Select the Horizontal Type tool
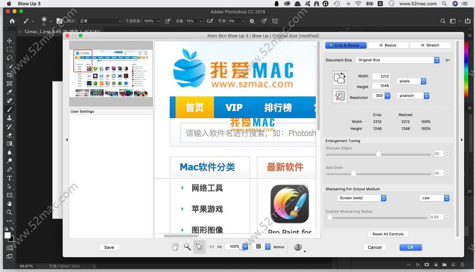 pyautogui.click(x=10, y=178)
